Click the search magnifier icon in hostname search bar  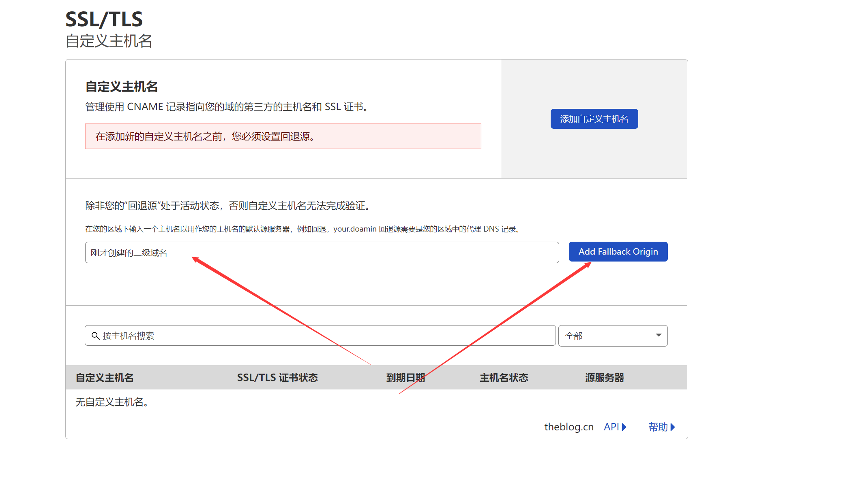coord(96,335)
